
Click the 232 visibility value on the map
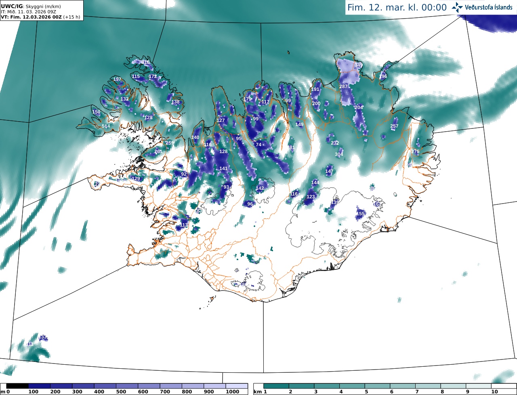(x=335, y=143)
